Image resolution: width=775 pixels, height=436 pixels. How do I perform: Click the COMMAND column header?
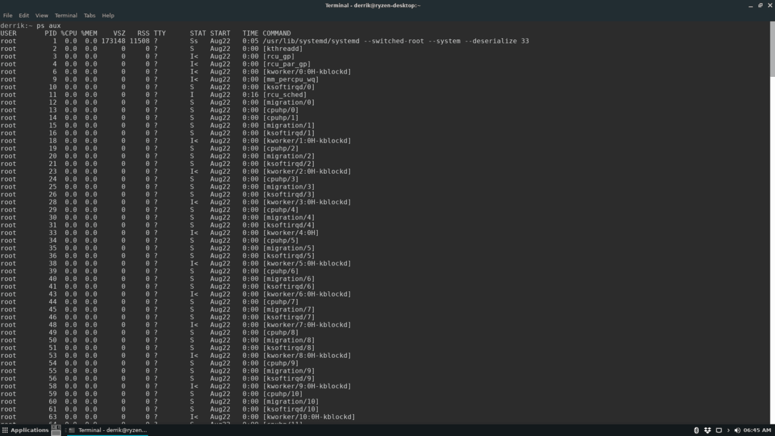(276, 33)
